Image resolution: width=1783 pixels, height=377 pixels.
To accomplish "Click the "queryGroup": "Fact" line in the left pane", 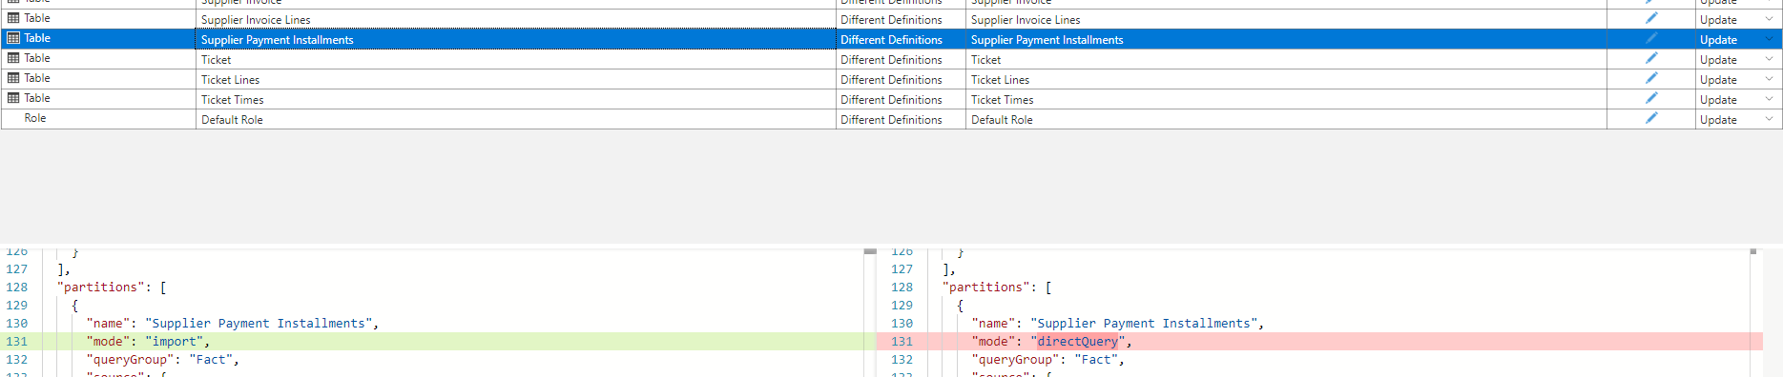I will tap(163, 359).
